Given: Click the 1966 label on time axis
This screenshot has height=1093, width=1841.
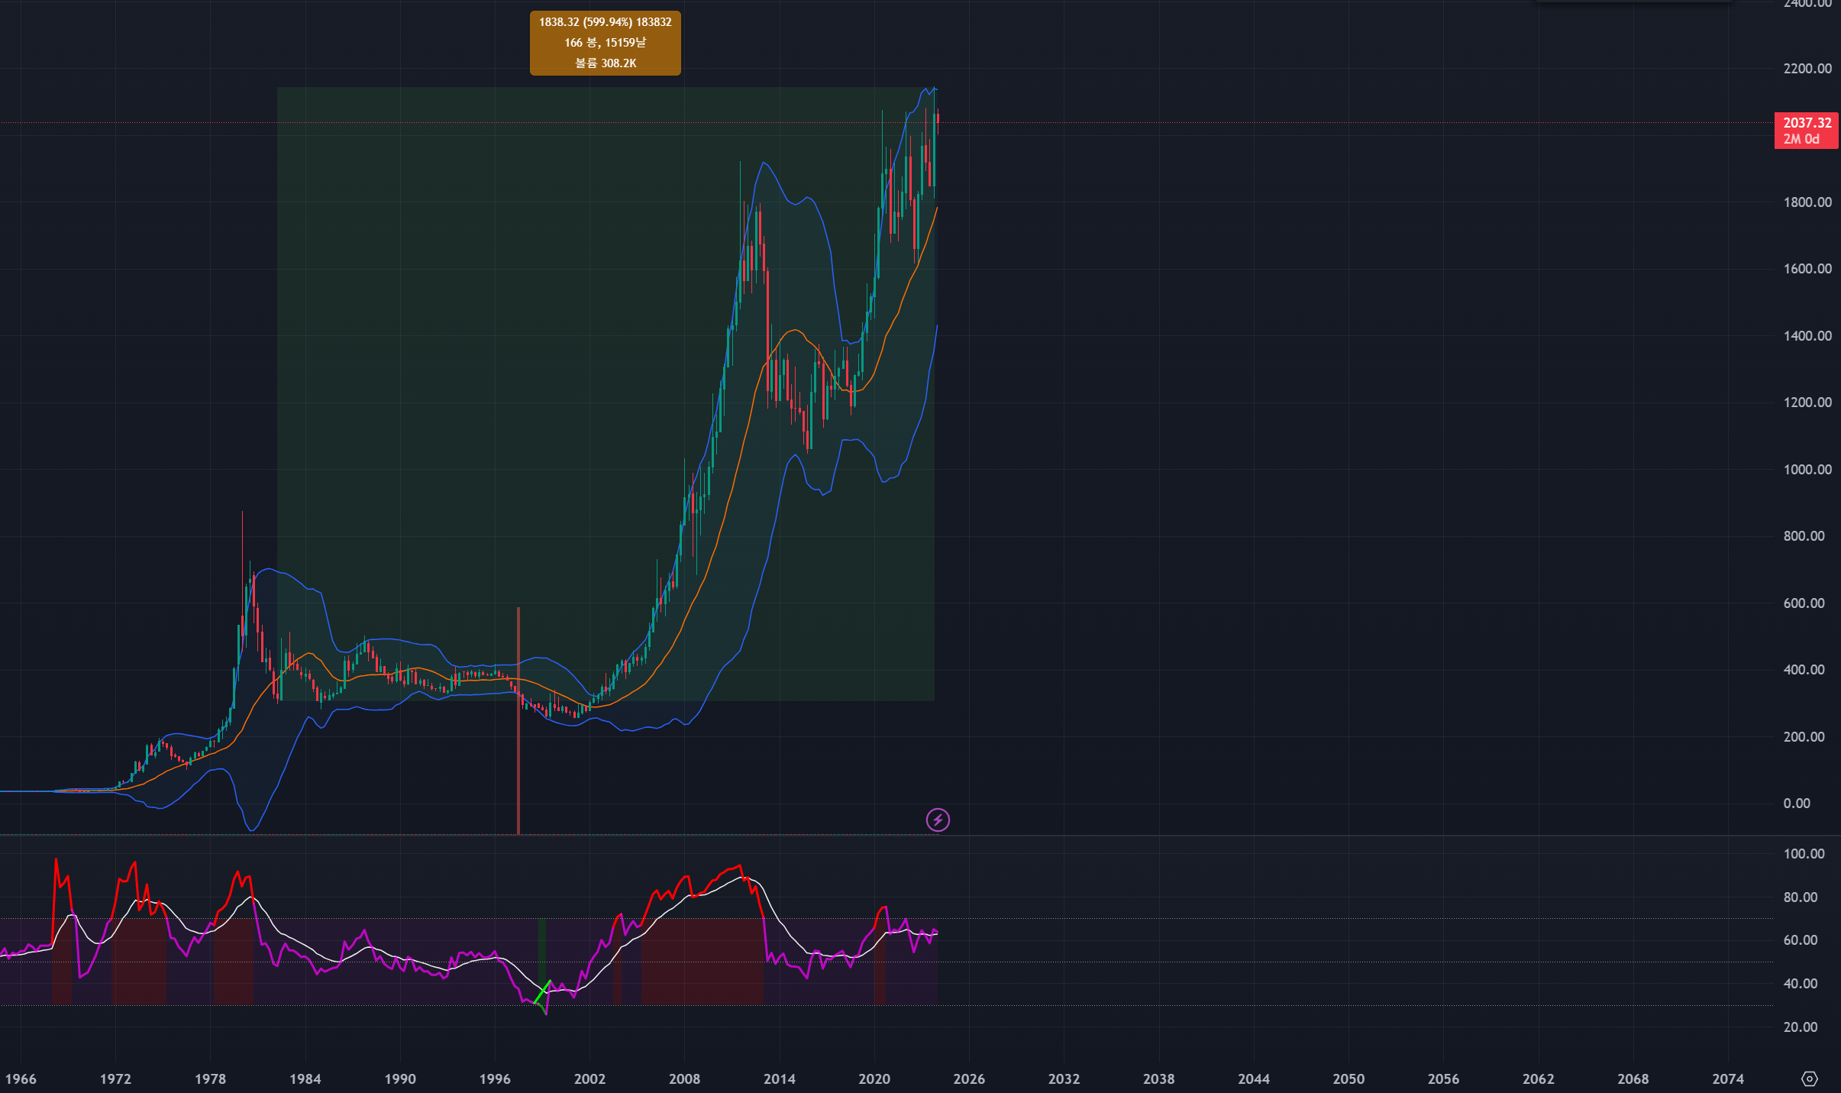Looking at the screenshot, I should 21,1078.
